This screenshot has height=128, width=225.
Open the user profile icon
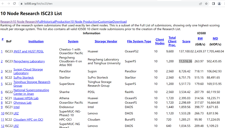click(219, 4)
